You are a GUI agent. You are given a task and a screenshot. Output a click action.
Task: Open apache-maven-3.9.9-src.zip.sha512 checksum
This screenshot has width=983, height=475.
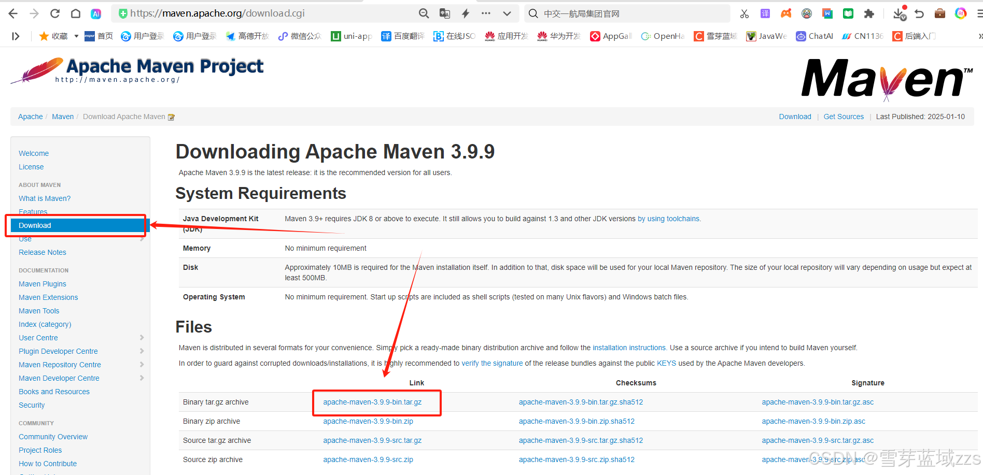577,459
